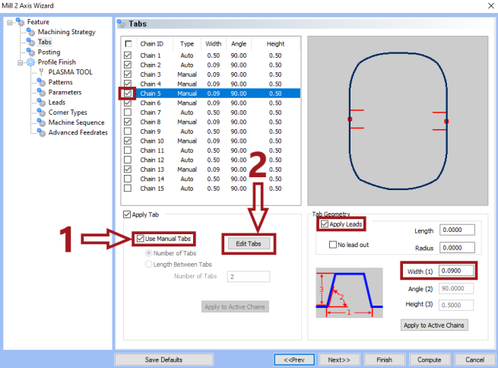The image size is (498, 368).
Task: Enable the Chain 7 checkbox
Action: [x=128, y=113]
